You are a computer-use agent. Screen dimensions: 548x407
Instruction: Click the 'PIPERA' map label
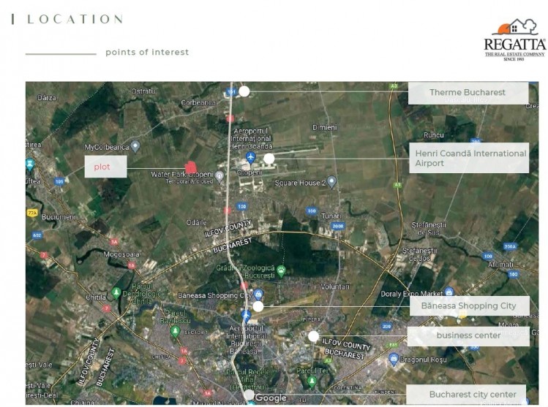pyautogui.click(x=312, y=319)
